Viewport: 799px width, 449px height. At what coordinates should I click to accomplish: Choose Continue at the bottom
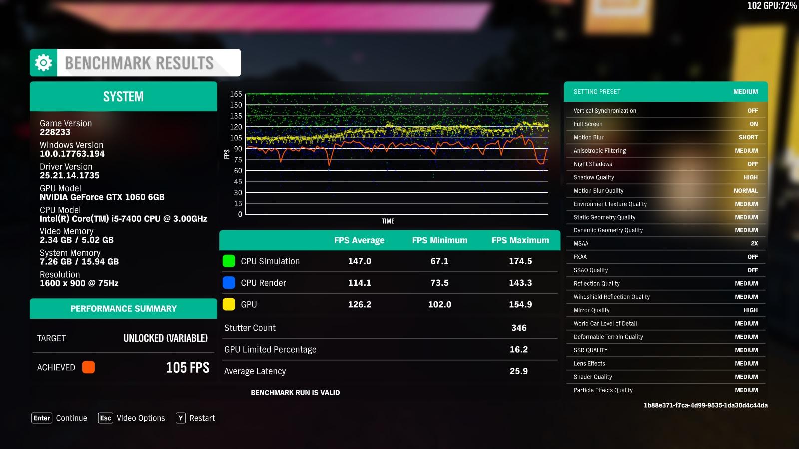[71, 418]
